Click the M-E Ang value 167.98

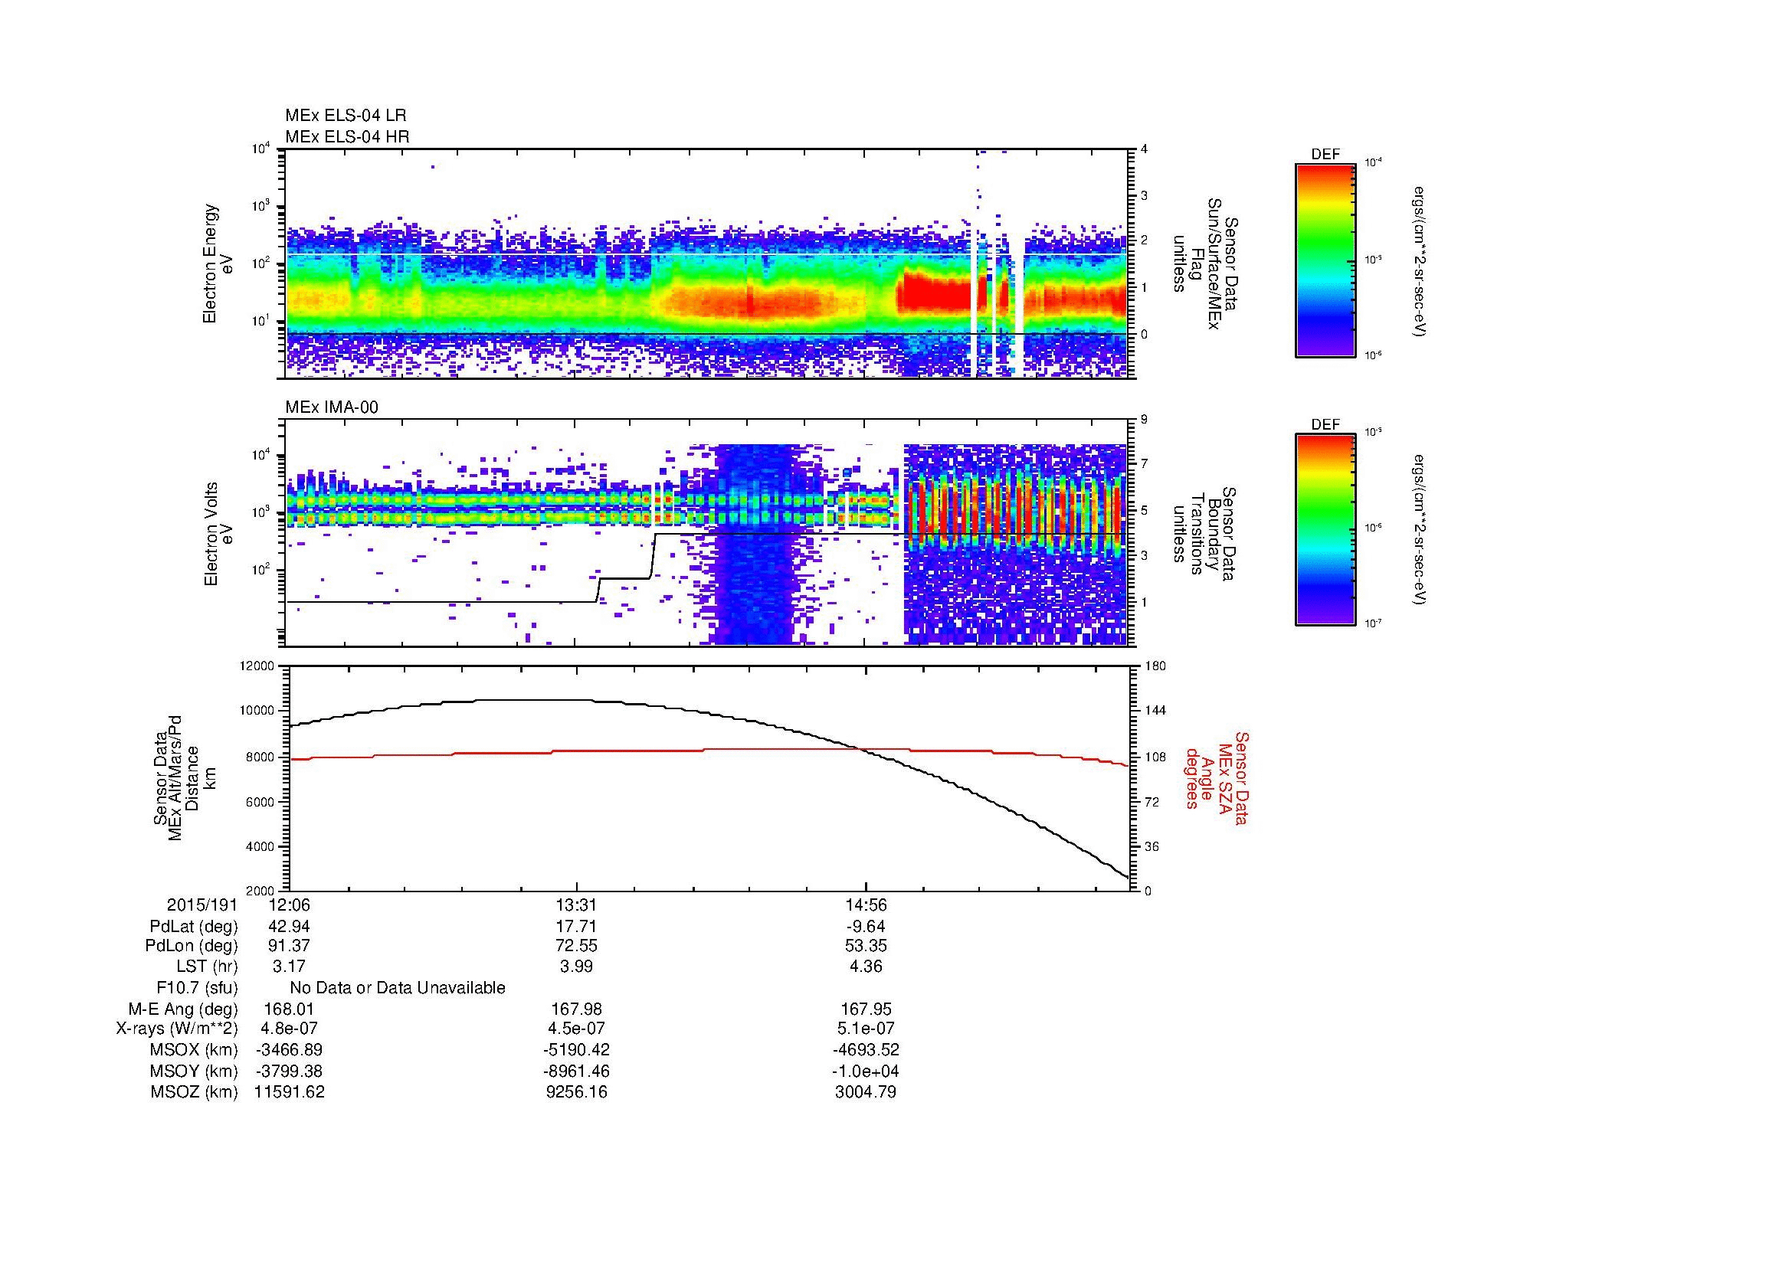(x=576, y=1009)
